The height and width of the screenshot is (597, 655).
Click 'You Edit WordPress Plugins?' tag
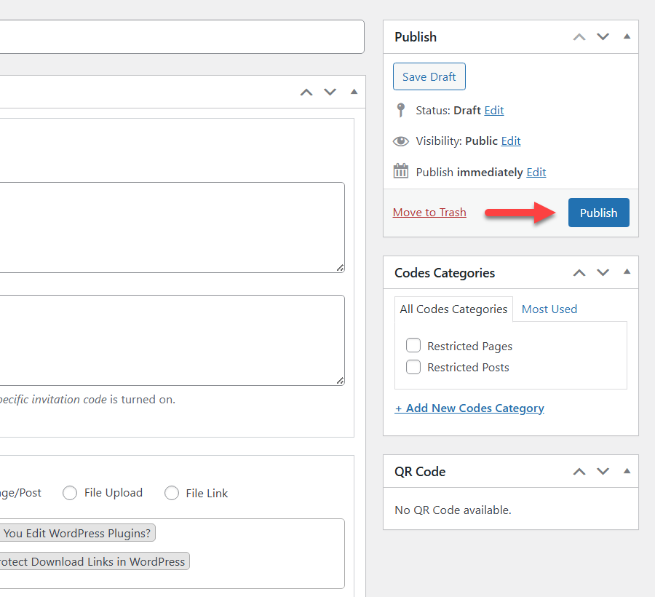[x=77, y=533]
